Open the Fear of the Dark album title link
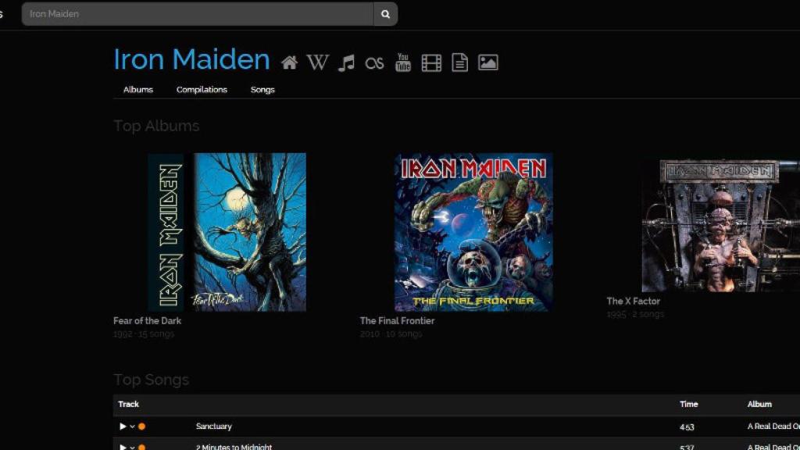Screen dimensions: 800x450 (148, 321)
